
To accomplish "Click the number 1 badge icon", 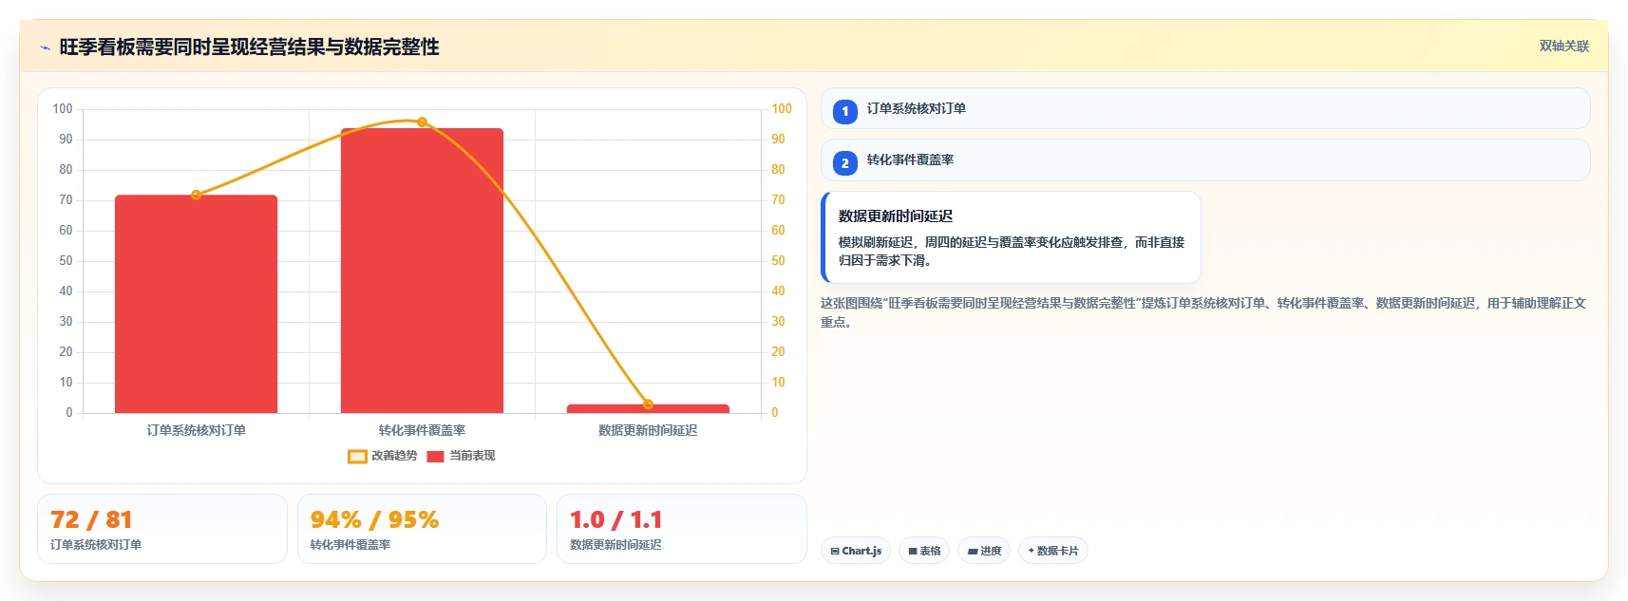I will (x=844, y=111).
